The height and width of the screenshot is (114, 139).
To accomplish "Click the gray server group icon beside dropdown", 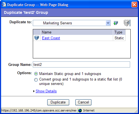I will pos(127,23).
